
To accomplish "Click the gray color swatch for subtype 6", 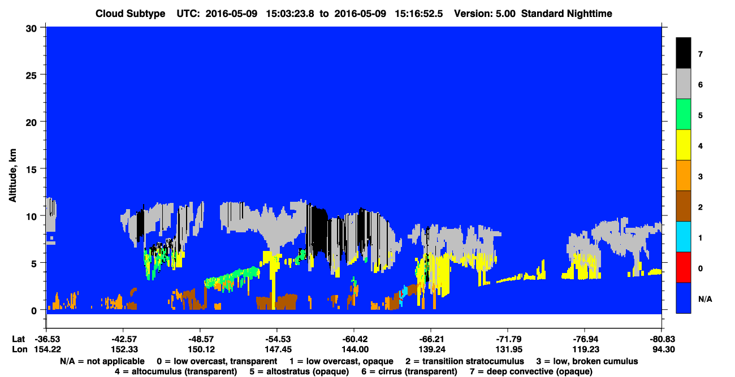I will point(684,84).
